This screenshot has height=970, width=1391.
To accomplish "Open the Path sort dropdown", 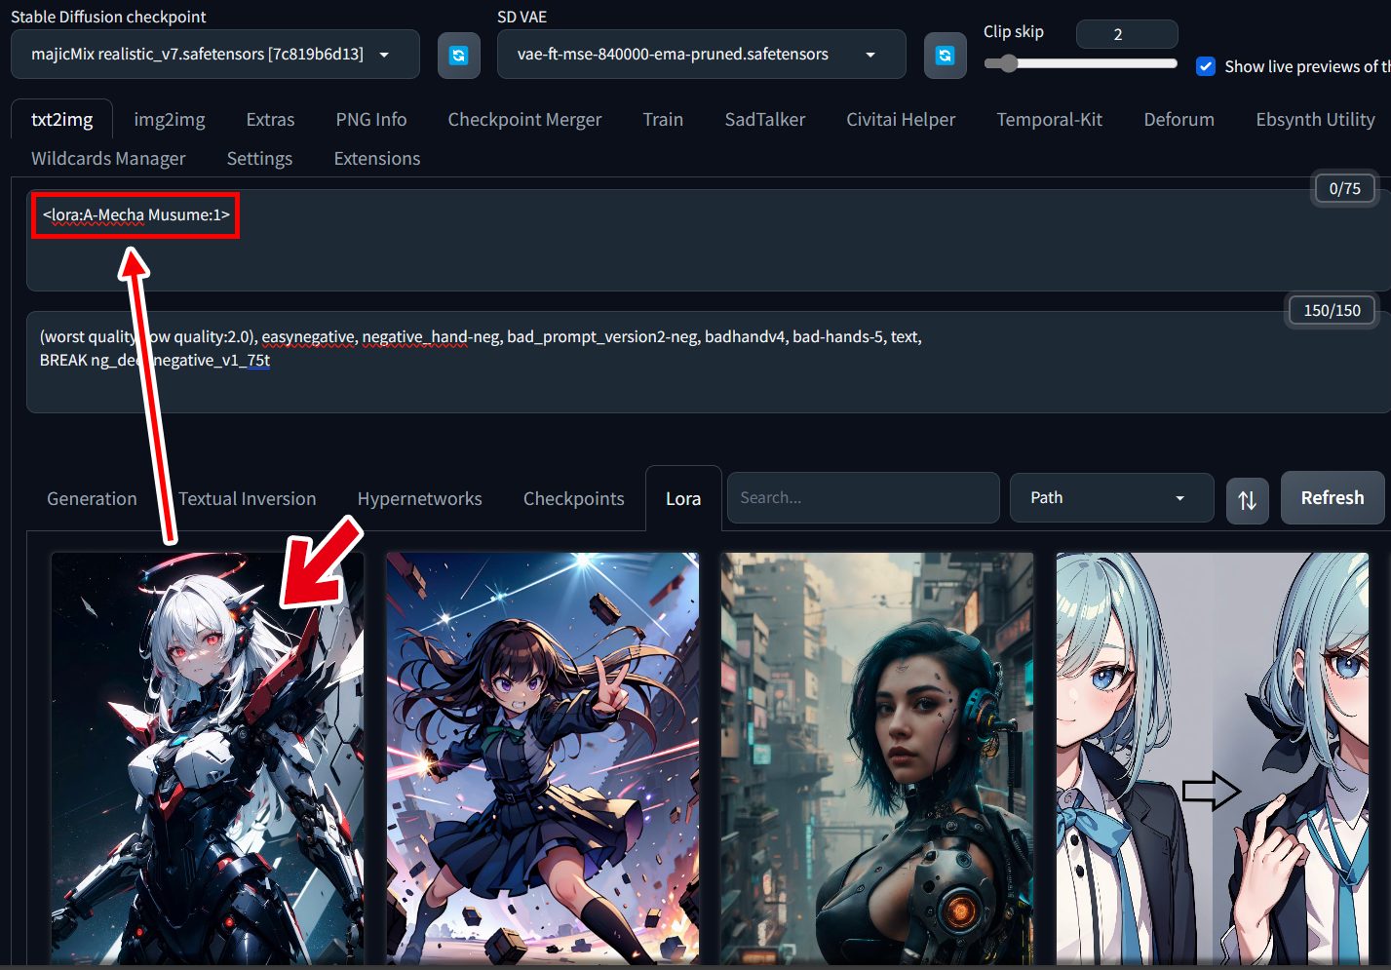I will (1111, 498).
